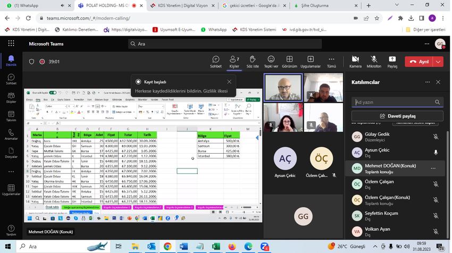
Task: Open the Kişiler people panel button
Action: pyautogui.click(x=234, y=62)
